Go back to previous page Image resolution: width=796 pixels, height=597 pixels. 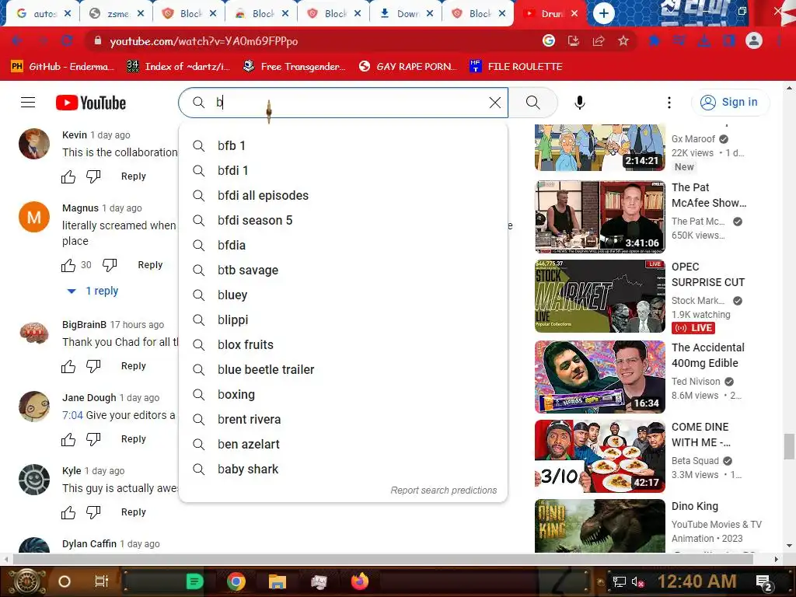(x=17, y=40)
